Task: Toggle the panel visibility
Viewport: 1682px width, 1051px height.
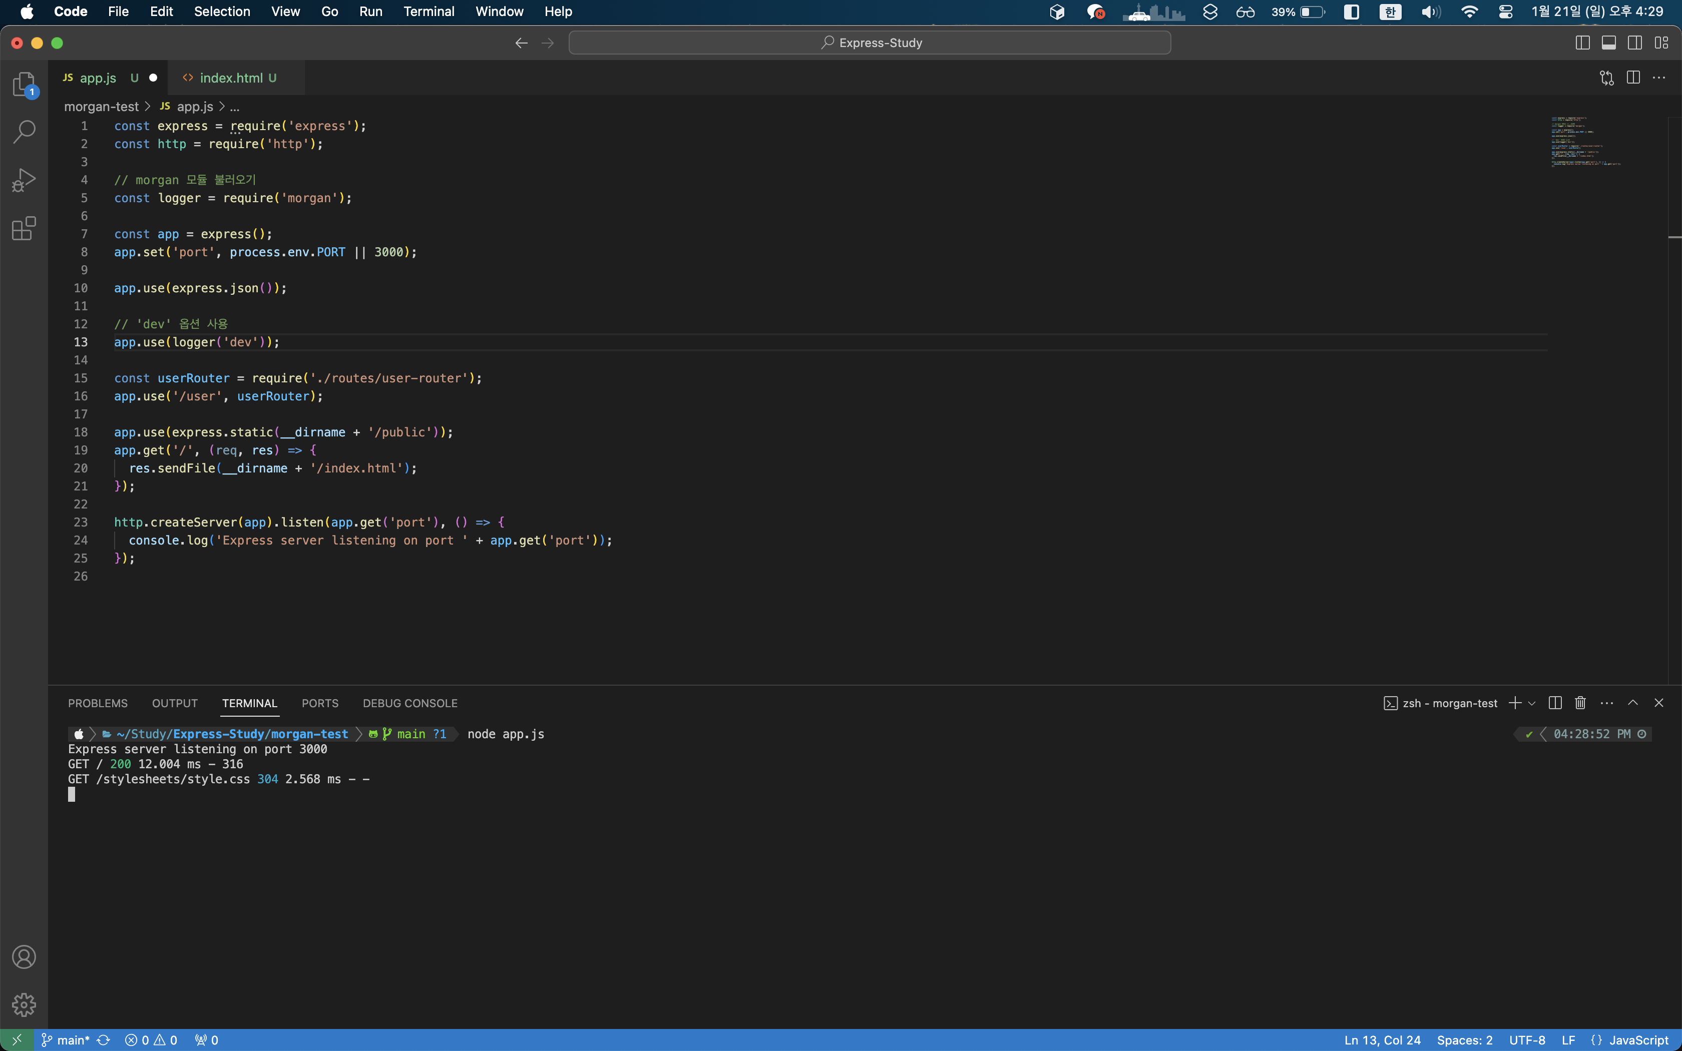Action: 1608,43
